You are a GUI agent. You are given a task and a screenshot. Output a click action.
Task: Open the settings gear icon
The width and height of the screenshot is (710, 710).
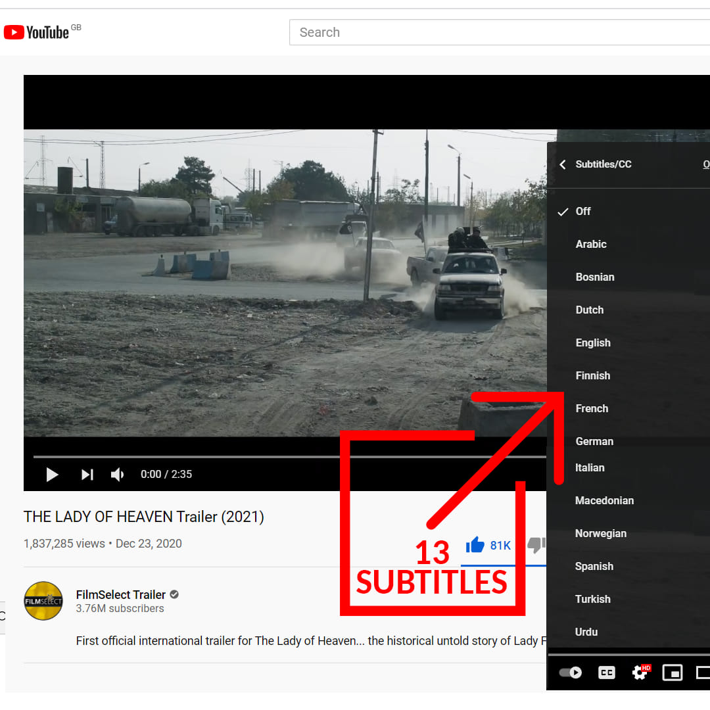(640, 673)
